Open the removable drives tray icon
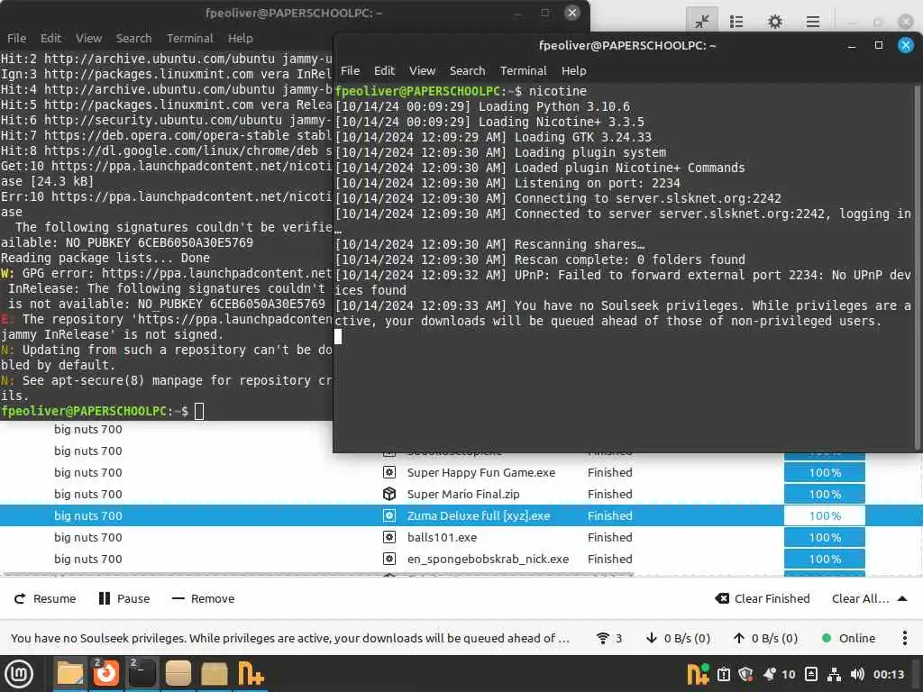Screen dimensions: 923x692 811,674
